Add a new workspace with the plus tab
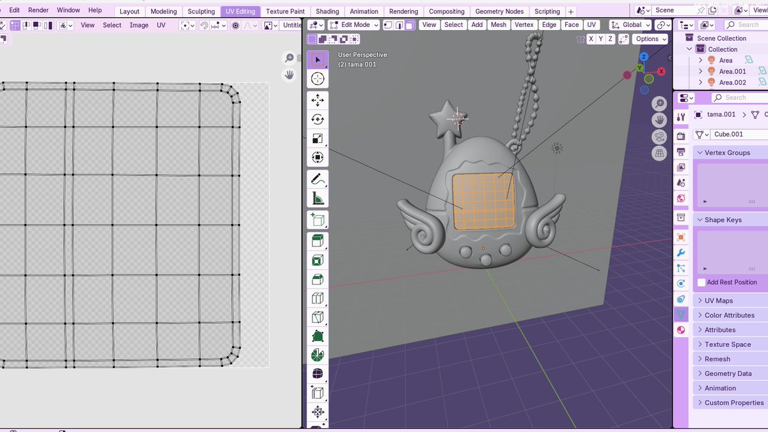Screen dimensions: 768x432 pos(571,12)
